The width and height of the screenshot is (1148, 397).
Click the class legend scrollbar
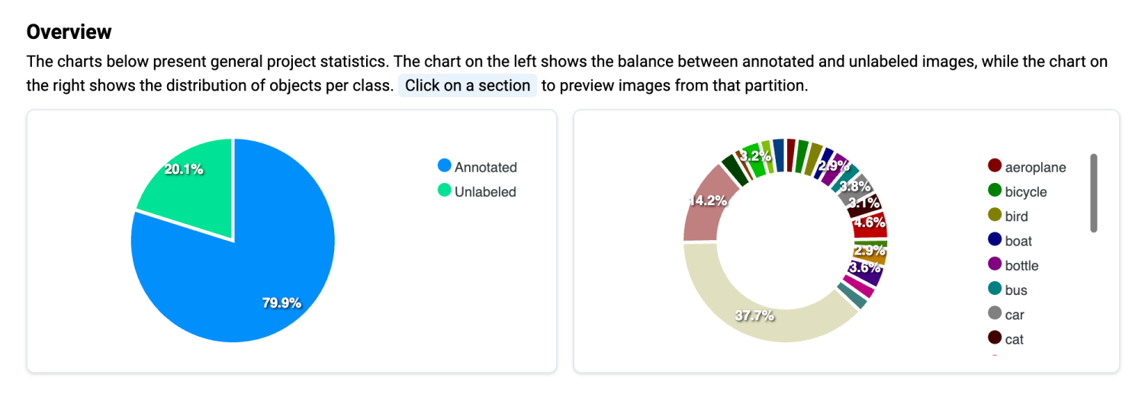pyautogui.click(x=1094, y=193)
